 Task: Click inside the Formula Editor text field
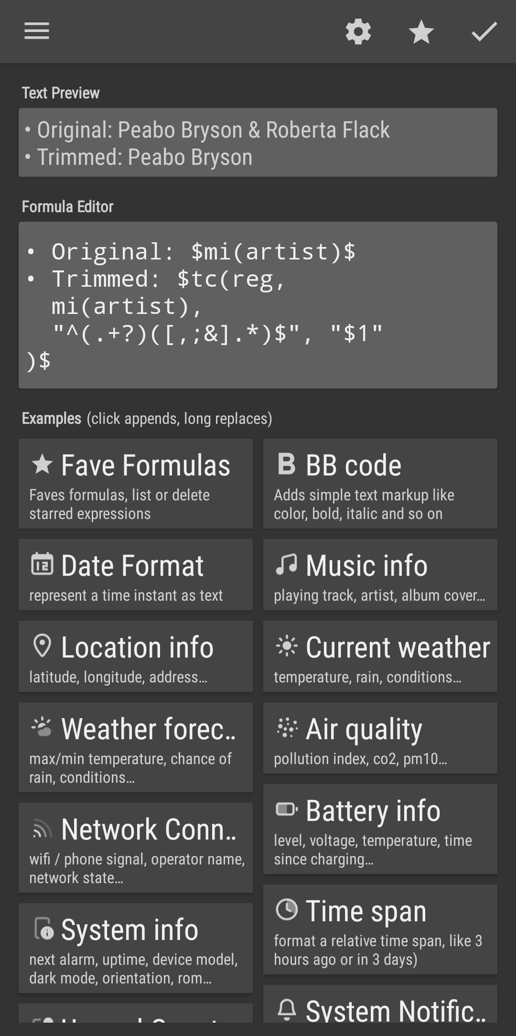[x=258, y=305]
